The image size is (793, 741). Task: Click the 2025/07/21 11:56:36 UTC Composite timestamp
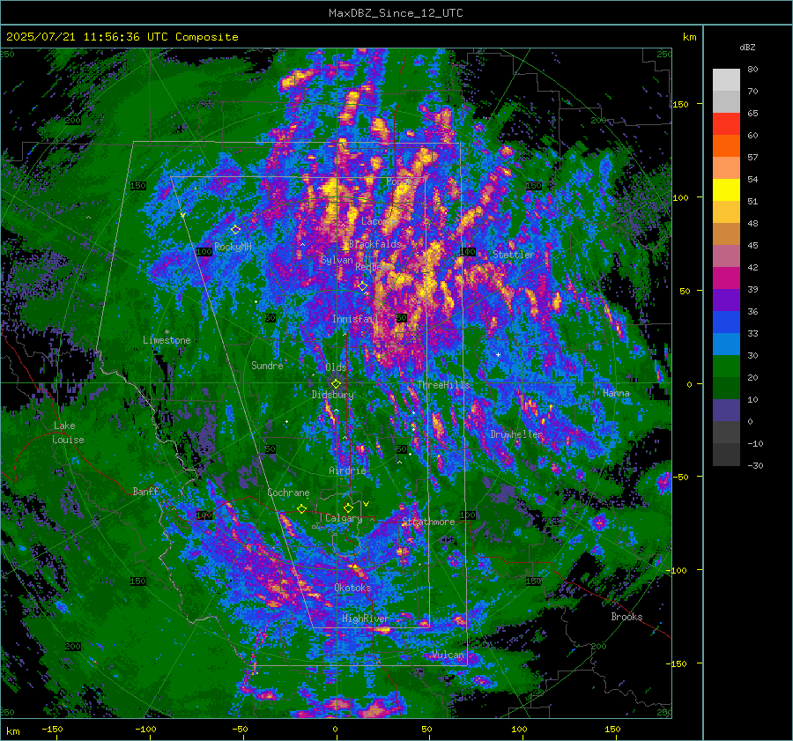(122, 37)
